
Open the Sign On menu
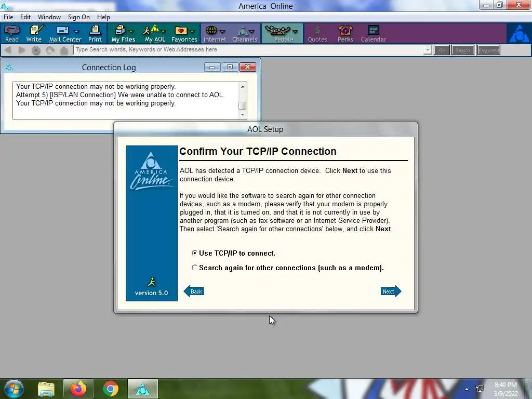point(79,17)
